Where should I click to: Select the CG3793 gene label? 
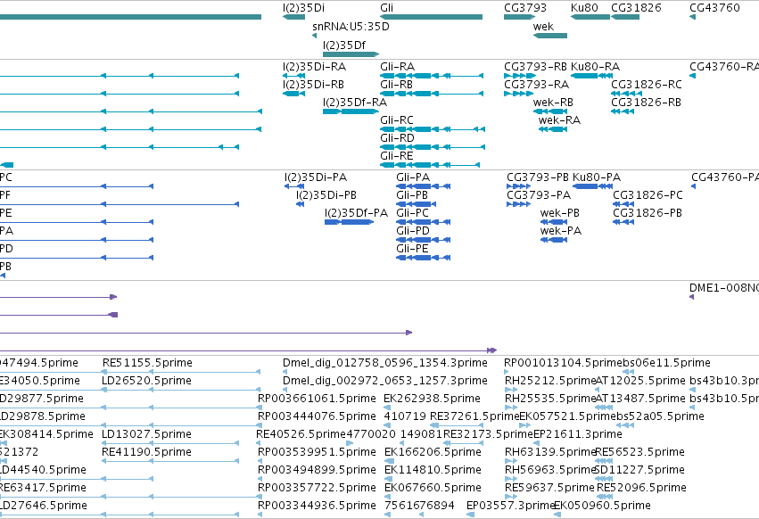525,8
